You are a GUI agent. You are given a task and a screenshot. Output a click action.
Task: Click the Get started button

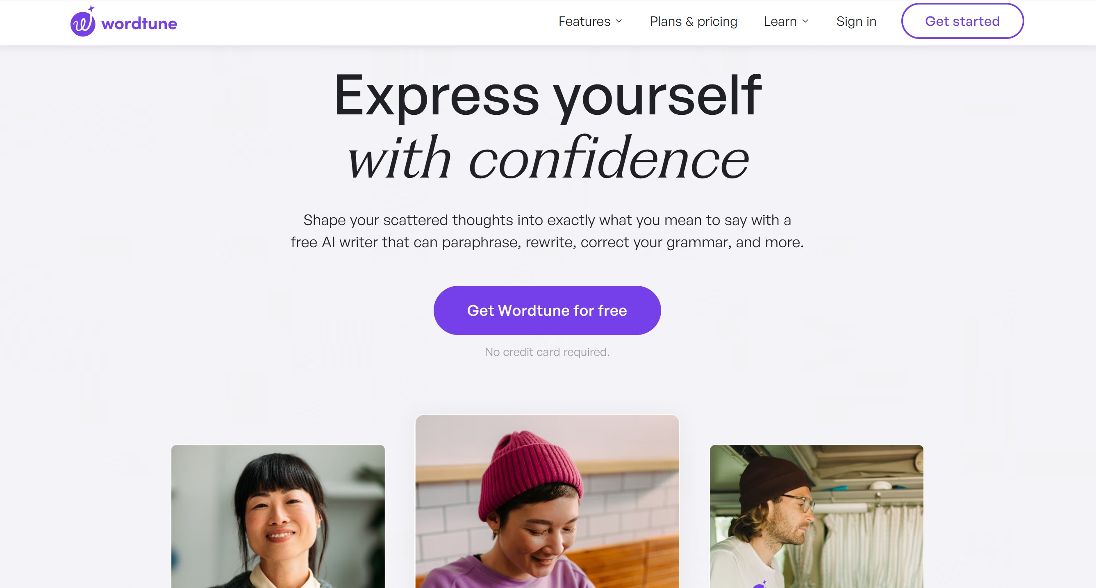click(x=962, y=21)
